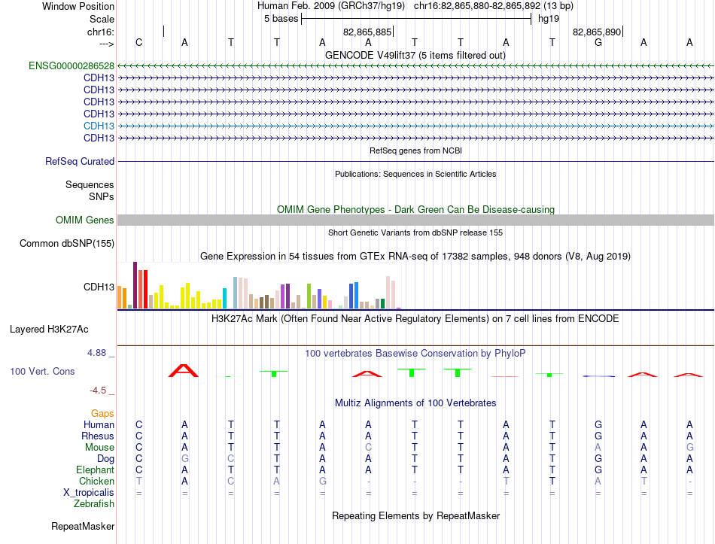Click the Chicken species row label
The image size is (715, 544).
coord(96,481)
